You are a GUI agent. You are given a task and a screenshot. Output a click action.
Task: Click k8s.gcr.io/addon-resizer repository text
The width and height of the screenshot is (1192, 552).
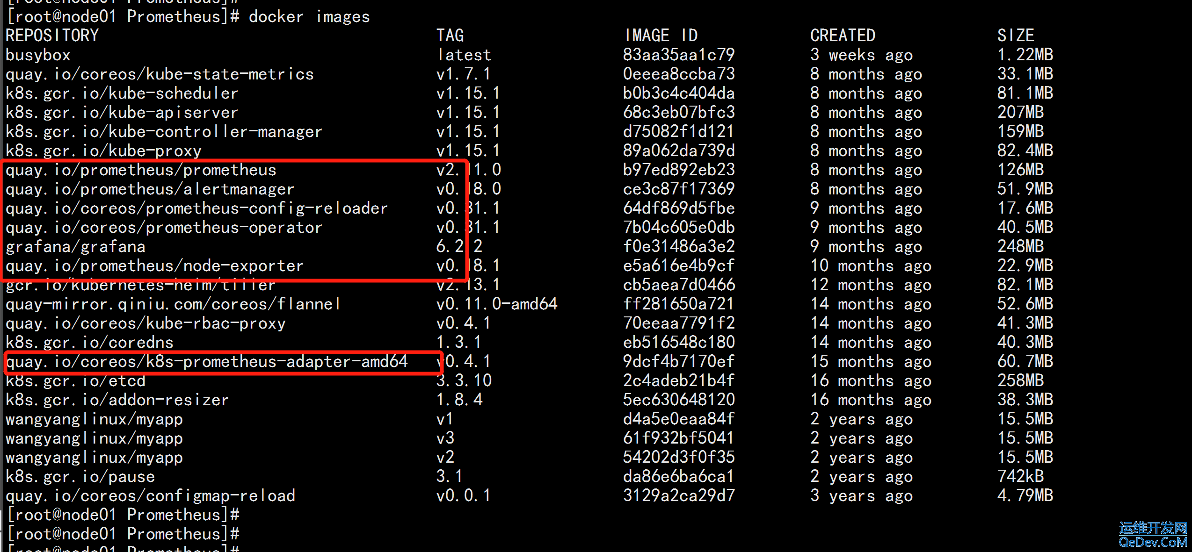click(117, 400)
